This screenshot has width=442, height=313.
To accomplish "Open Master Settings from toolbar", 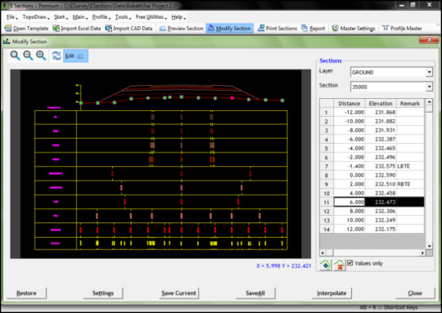I will (354, 28).
